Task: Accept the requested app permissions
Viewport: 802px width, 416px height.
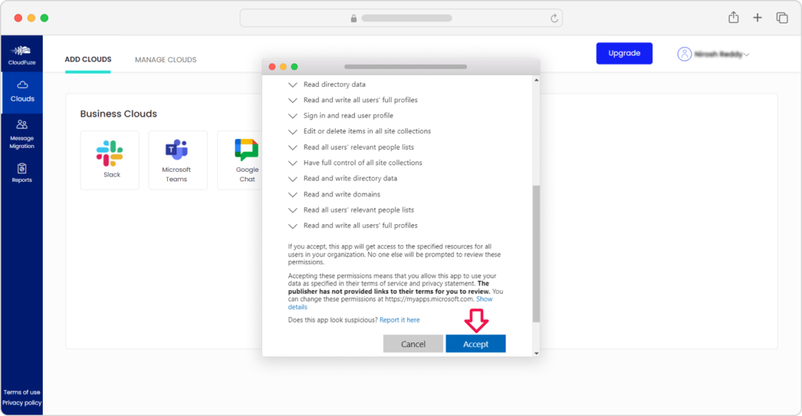Action: 475,343
